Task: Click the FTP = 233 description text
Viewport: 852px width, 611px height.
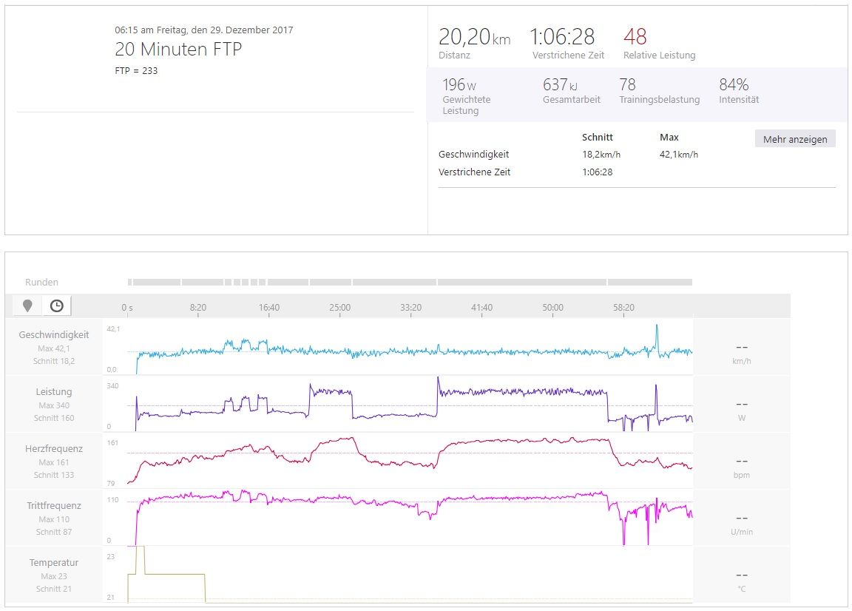Action: click(136, 71)
